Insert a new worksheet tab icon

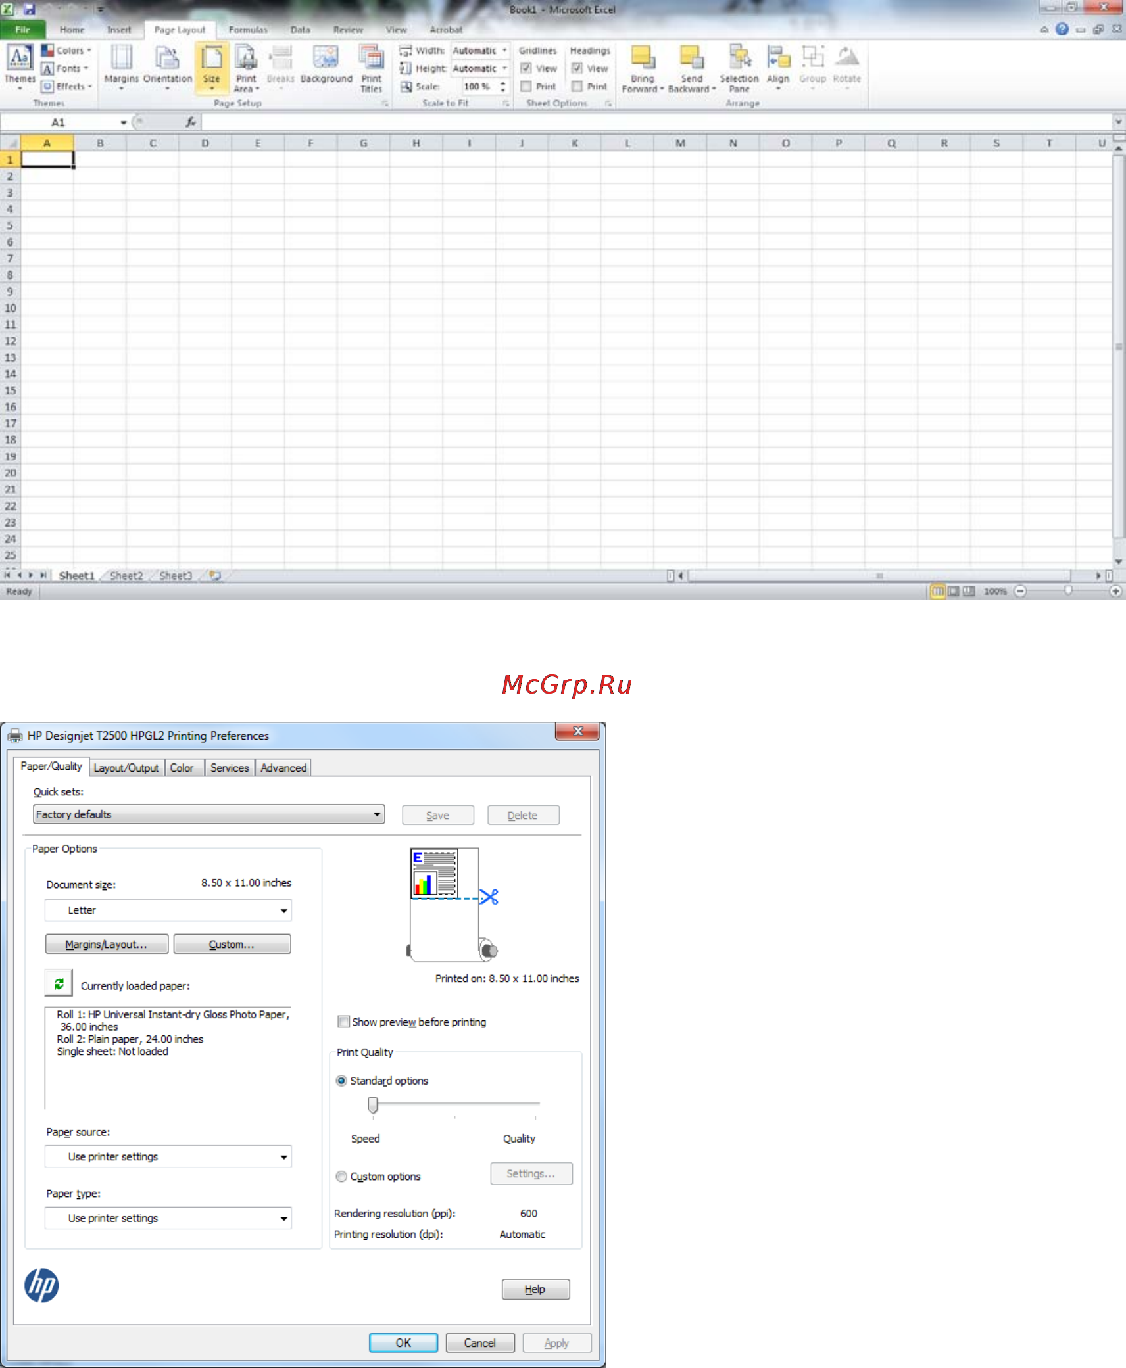(x=215, y=575)
